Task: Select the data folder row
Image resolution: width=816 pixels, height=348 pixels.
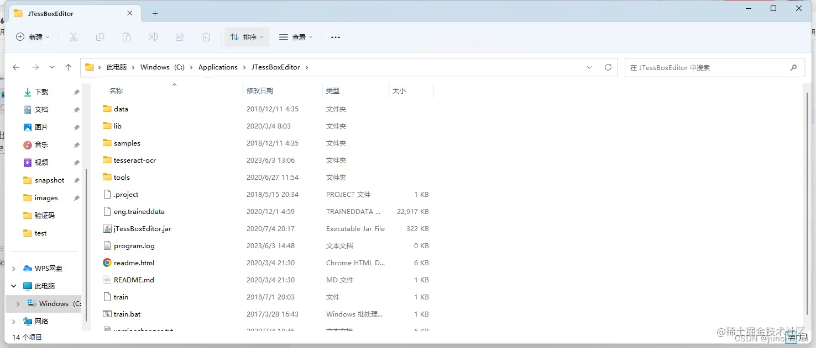Action: coord(266,109)
